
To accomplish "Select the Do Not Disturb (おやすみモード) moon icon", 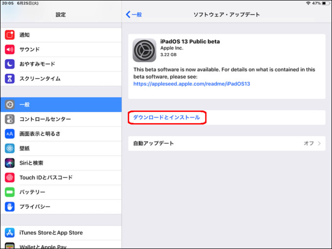I will pos(10,64).
